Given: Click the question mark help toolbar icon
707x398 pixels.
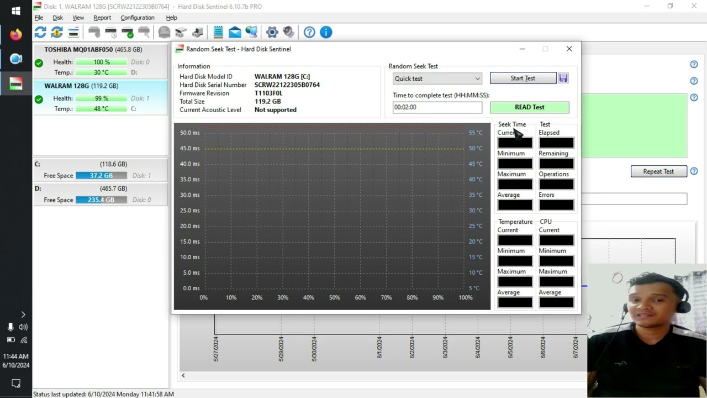Looking at the screenshot, I should (309, 32).
